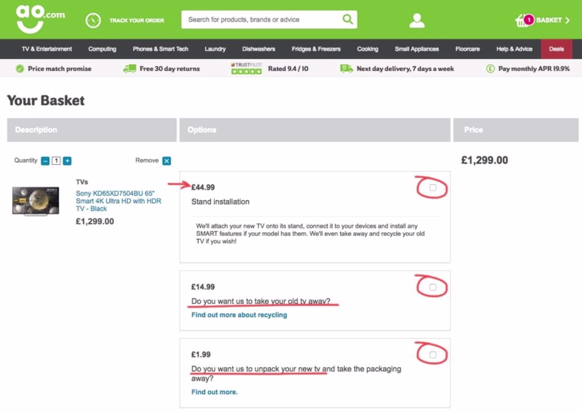582x412 pixels.
Task: Click Find out more about recycling link
Action: tap(239, 315)
